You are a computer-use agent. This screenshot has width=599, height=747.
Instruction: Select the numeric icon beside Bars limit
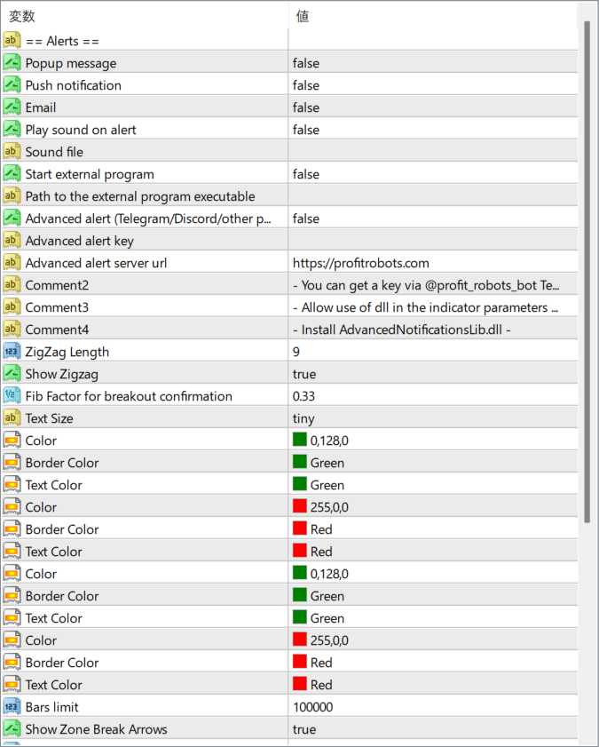pos(12,707)
